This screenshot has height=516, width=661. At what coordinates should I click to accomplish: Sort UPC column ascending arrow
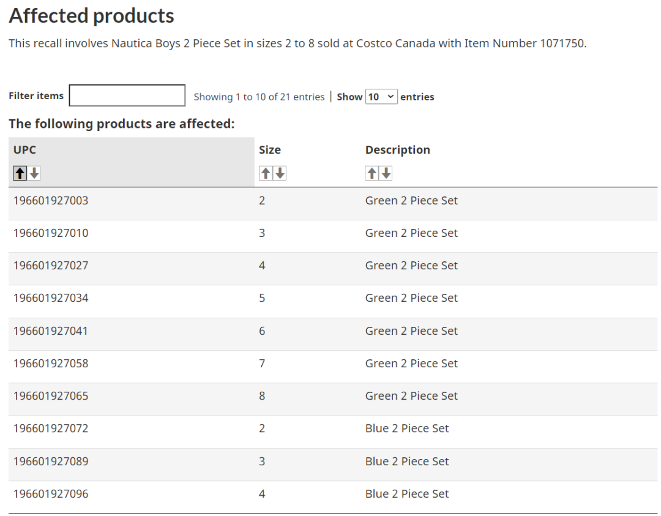click(20, 174)
